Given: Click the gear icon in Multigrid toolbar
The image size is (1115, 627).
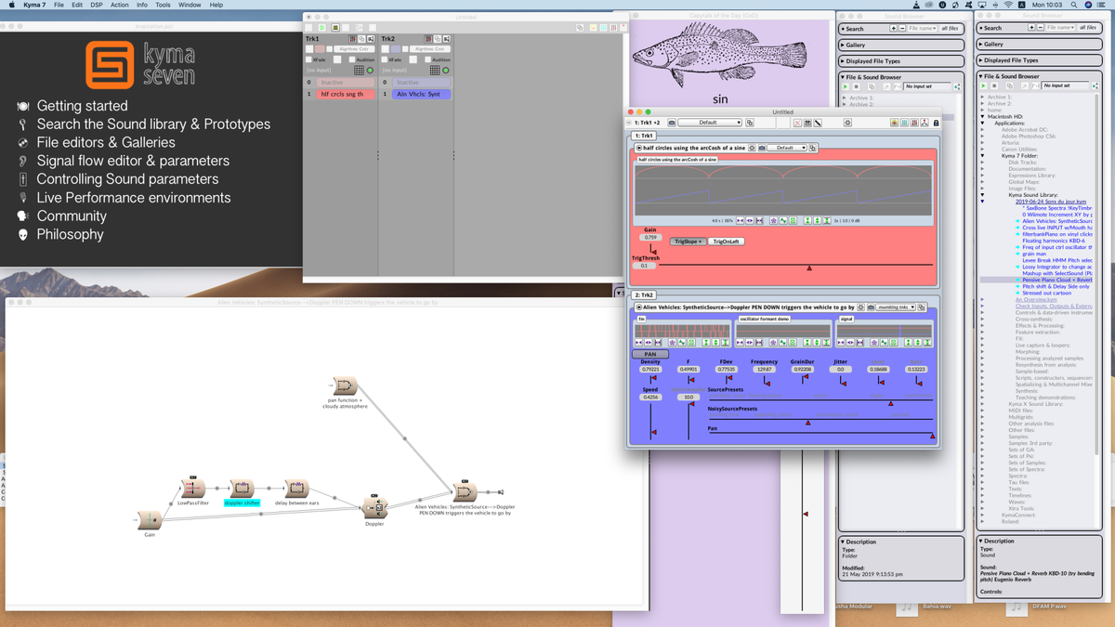Looking at the screenshot, I should click(x=847, y=123).
